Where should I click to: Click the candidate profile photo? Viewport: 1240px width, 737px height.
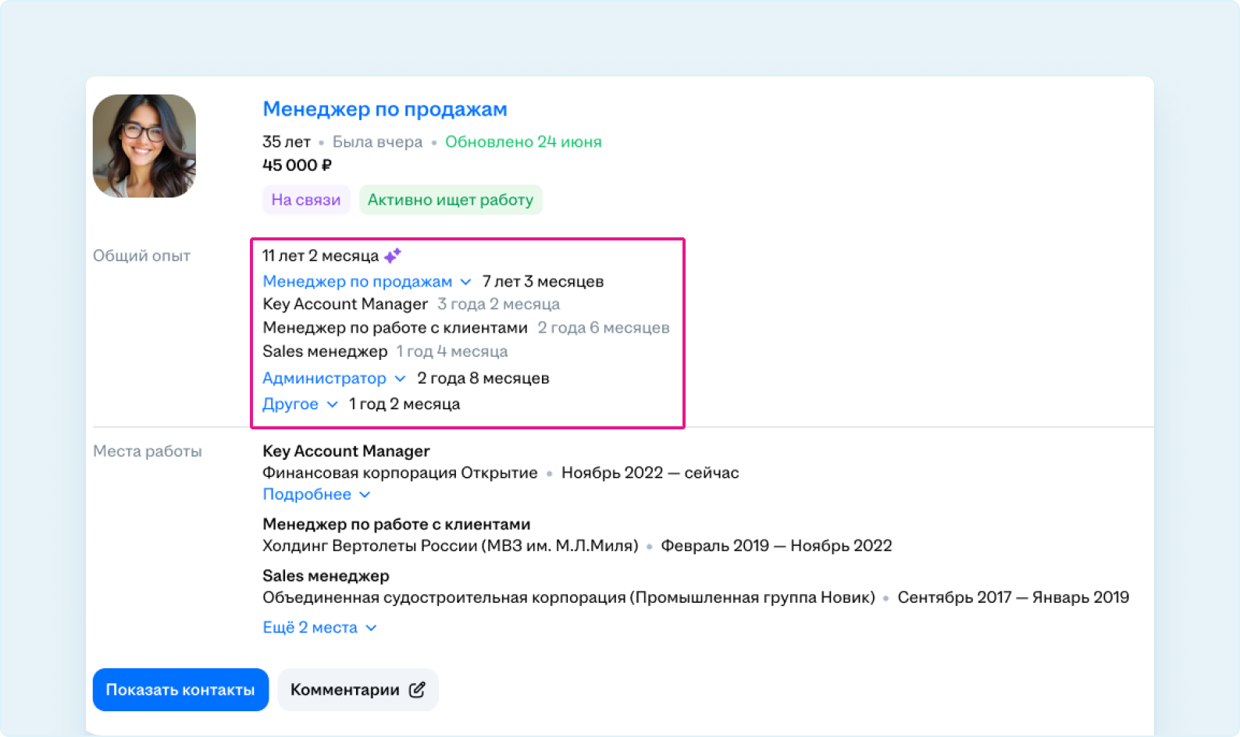(144, 146)
